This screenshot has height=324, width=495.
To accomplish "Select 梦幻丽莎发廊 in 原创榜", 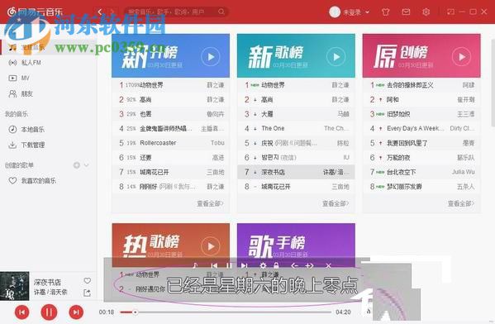I will [x=421, y=187].
